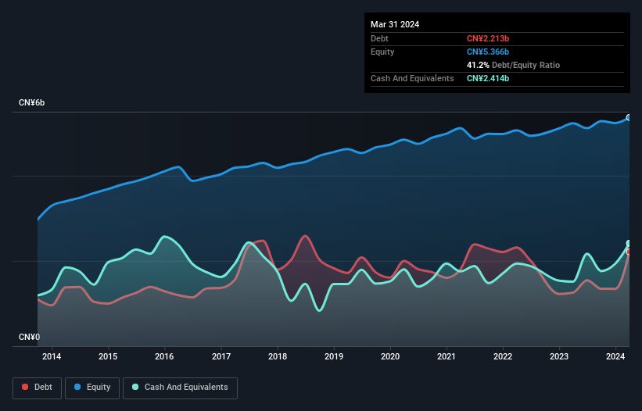The width and height of the screenshot is (642, 411).
Task: Toggle the Debt series in the legend
Action: click(36, 388)
